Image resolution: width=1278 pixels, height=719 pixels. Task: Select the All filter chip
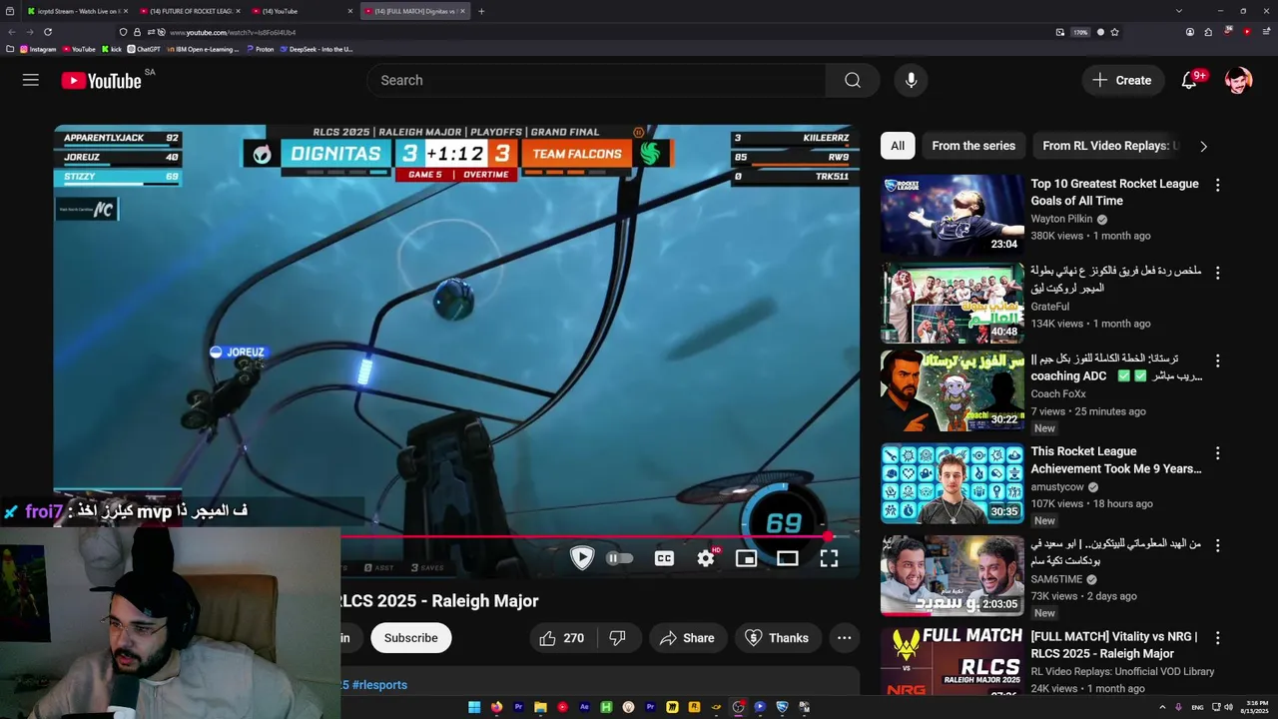point(898,146)
